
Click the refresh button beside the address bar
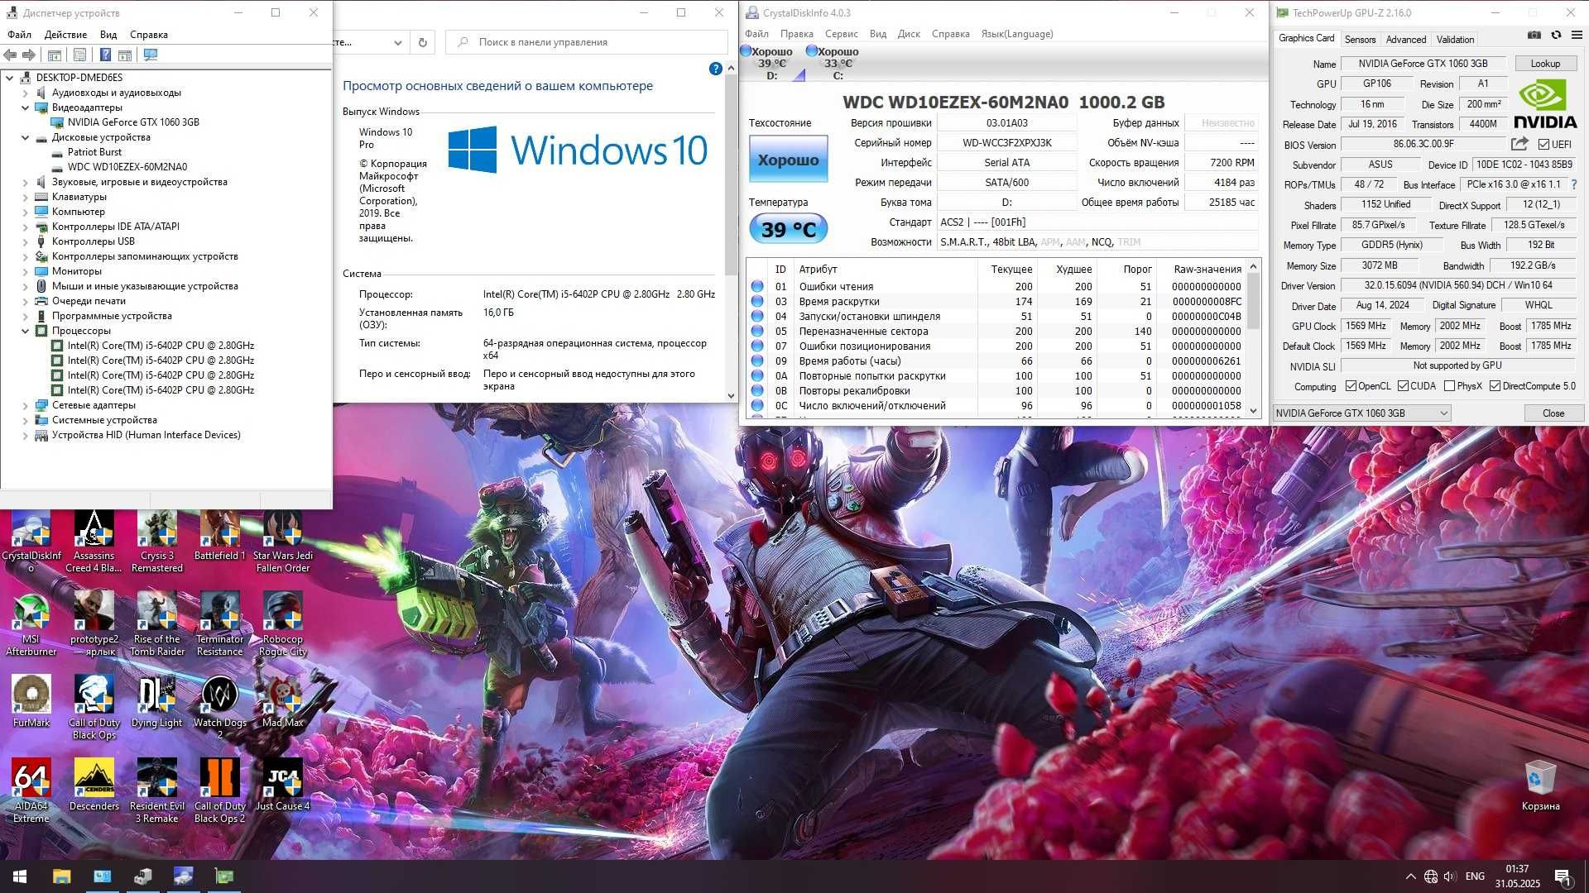tap(422, 42)
